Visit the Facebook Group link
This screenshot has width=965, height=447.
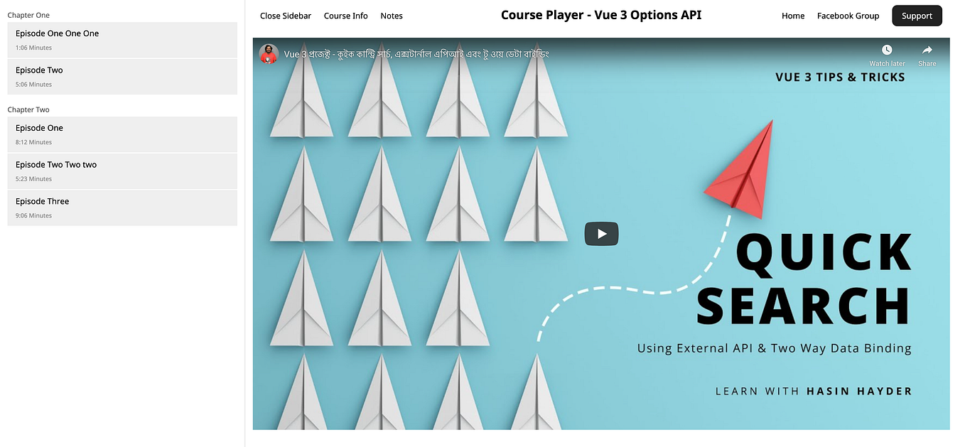tap(848, 16)
